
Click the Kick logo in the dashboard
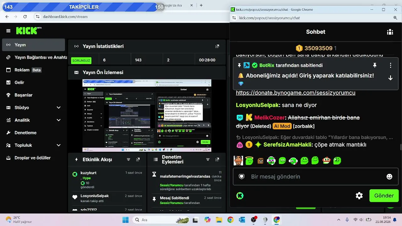[29, 30]
